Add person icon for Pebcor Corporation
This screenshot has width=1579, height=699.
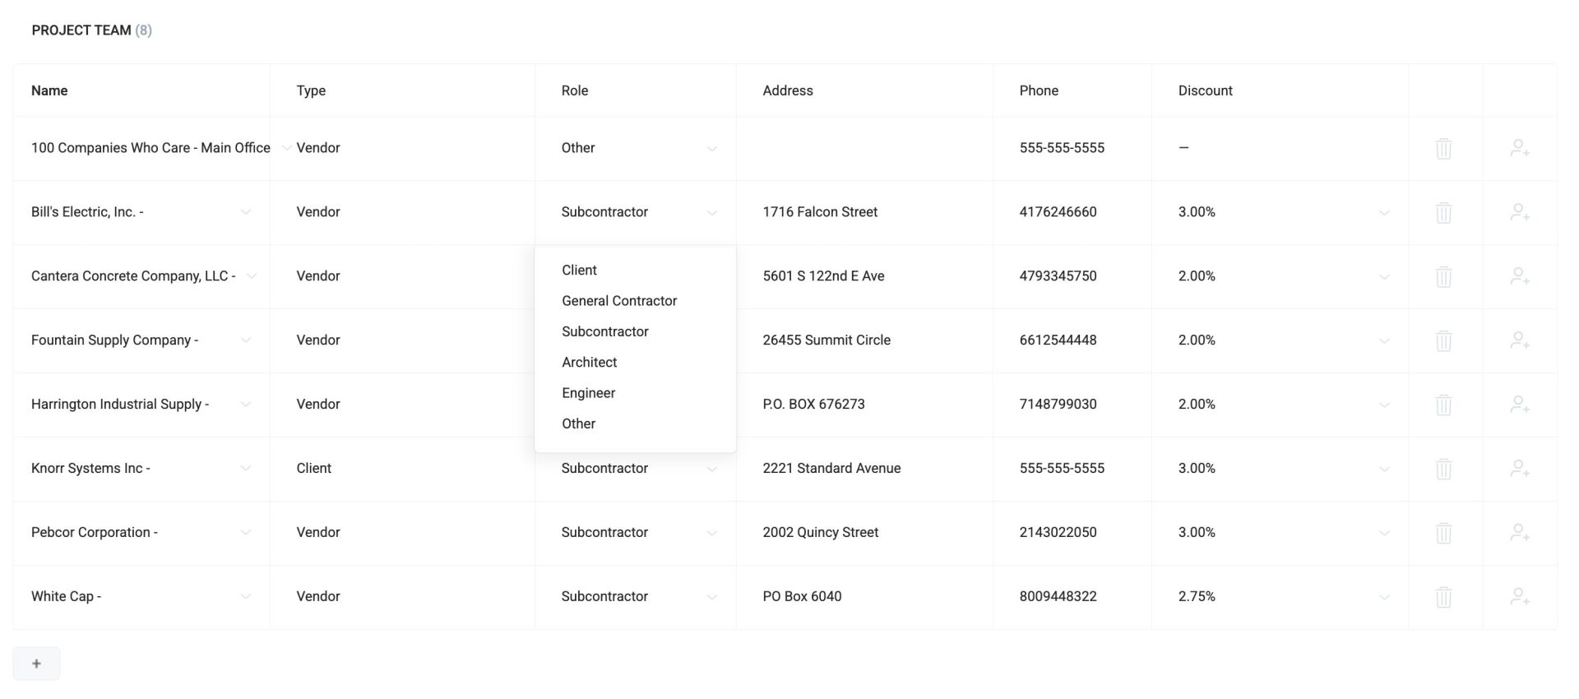point(1520,533)
